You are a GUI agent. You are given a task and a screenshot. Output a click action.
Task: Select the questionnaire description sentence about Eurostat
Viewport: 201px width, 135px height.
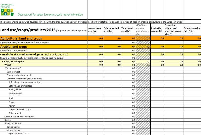pyautogui.click(x=91, y=22)
